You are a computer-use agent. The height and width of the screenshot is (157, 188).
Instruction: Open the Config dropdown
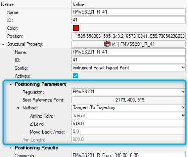click(x=128, y=68)
